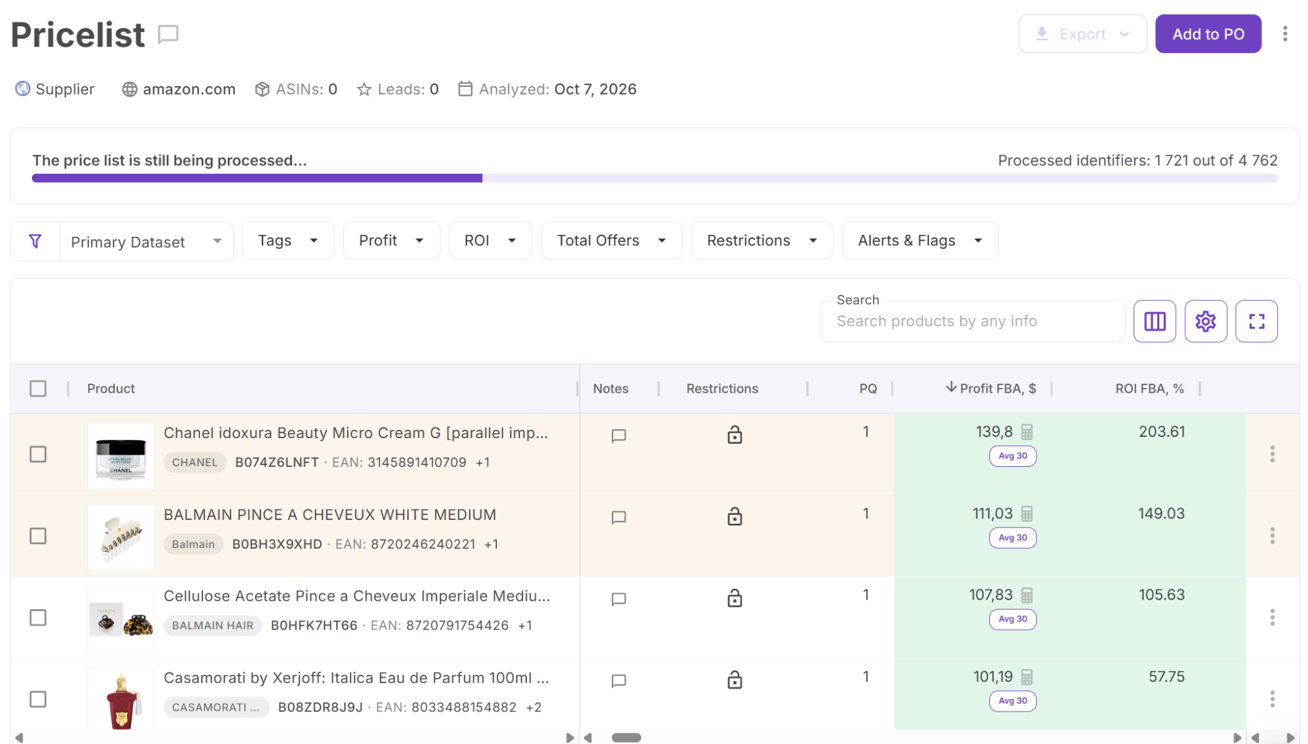Image resolution: width=1308 pixels, height=744 pixels.
Task: Expand the Restrictions filter dropdown
Action: (x=761, y=241)
